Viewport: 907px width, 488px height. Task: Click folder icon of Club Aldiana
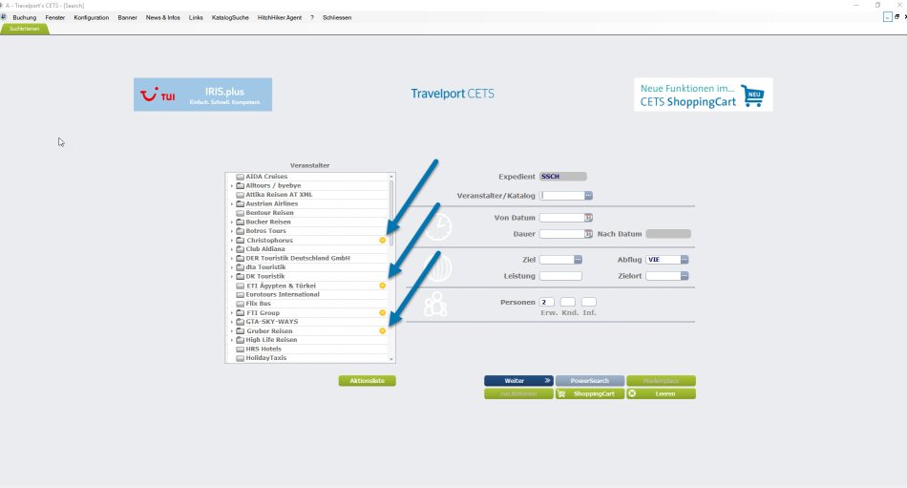(x=240, y=249)
